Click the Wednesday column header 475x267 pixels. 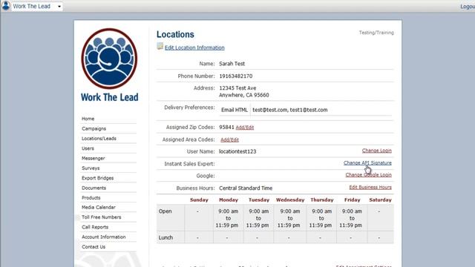tap(290, 200)
